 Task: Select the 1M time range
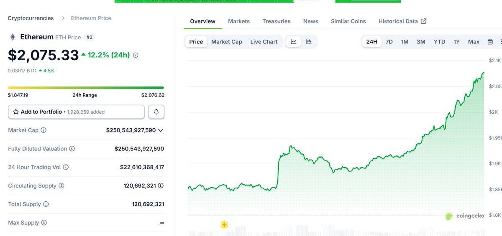click(405, 42)
